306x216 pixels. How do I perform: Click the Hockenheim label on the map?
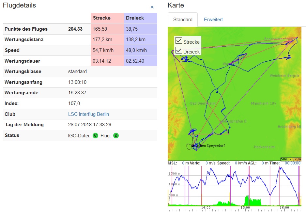264,147
